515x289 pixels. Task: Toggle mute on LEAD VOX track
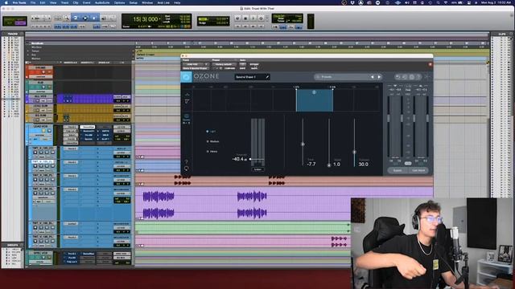(49, 131)
